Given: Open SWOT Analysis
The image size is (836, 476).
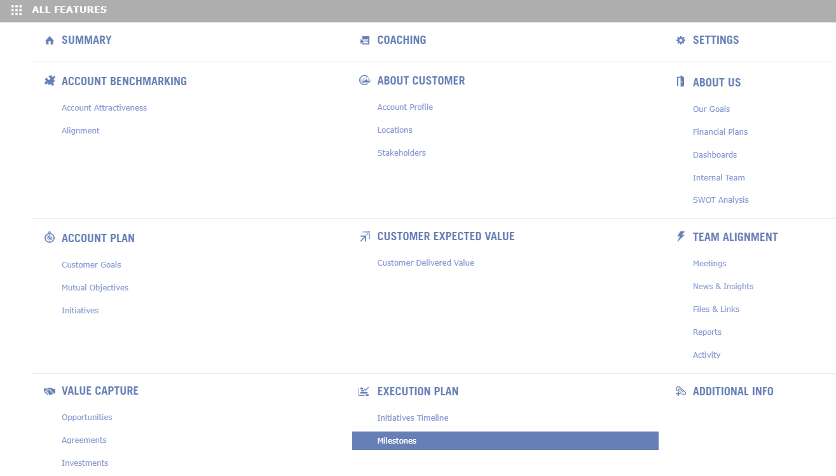Looking at the screenshot, I should click(721, 200).
